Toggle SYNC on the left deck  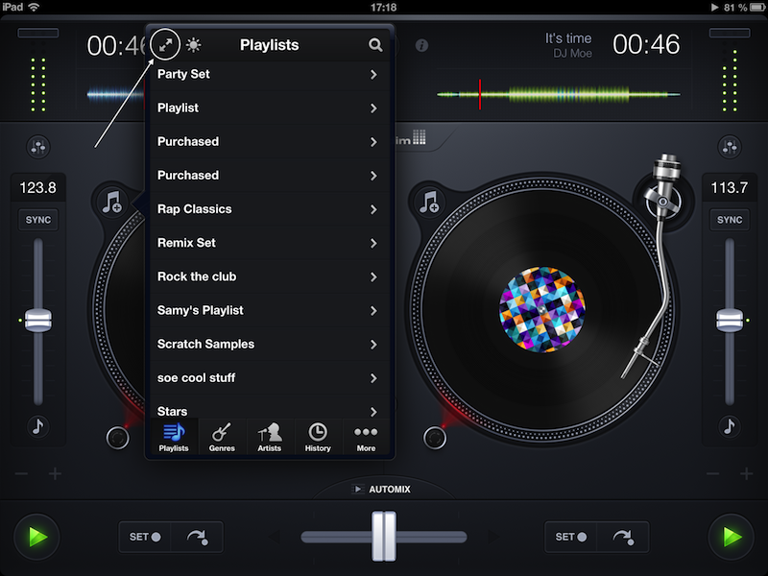coord(38,220)
